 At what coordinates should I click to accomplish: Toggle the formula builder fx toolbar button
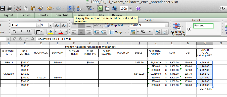point(100,8)
